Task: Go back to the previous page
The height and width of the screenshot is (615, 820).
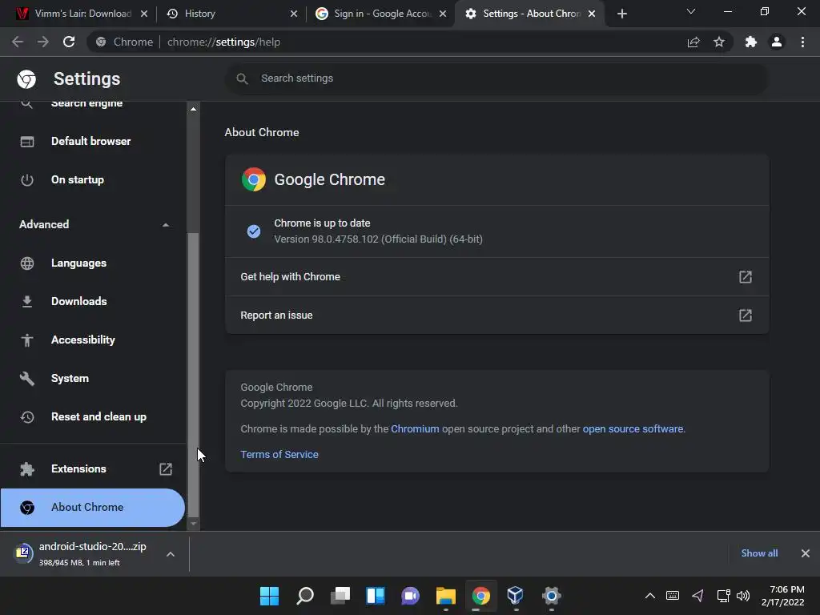Action: 18,42
